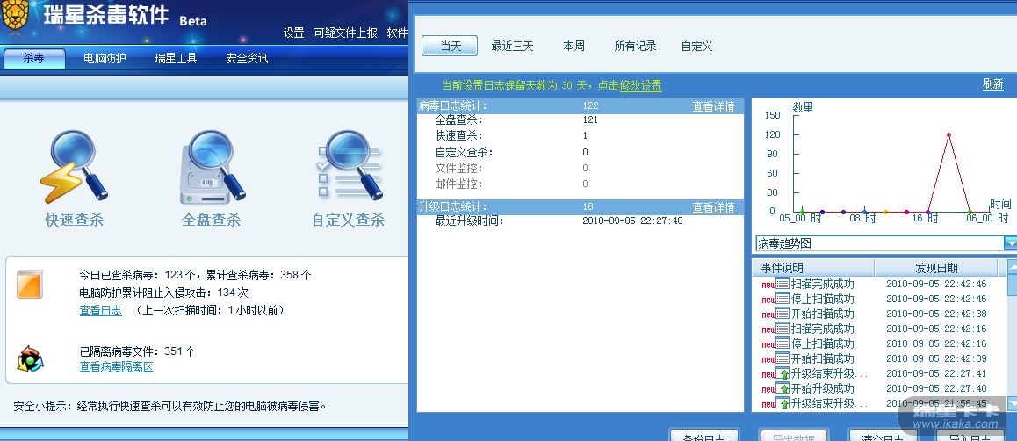Open the 安全资讯 tab

pos(247,58)
